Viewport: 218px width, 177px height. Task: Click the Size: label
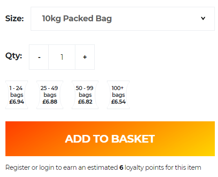tap(14, 19)
